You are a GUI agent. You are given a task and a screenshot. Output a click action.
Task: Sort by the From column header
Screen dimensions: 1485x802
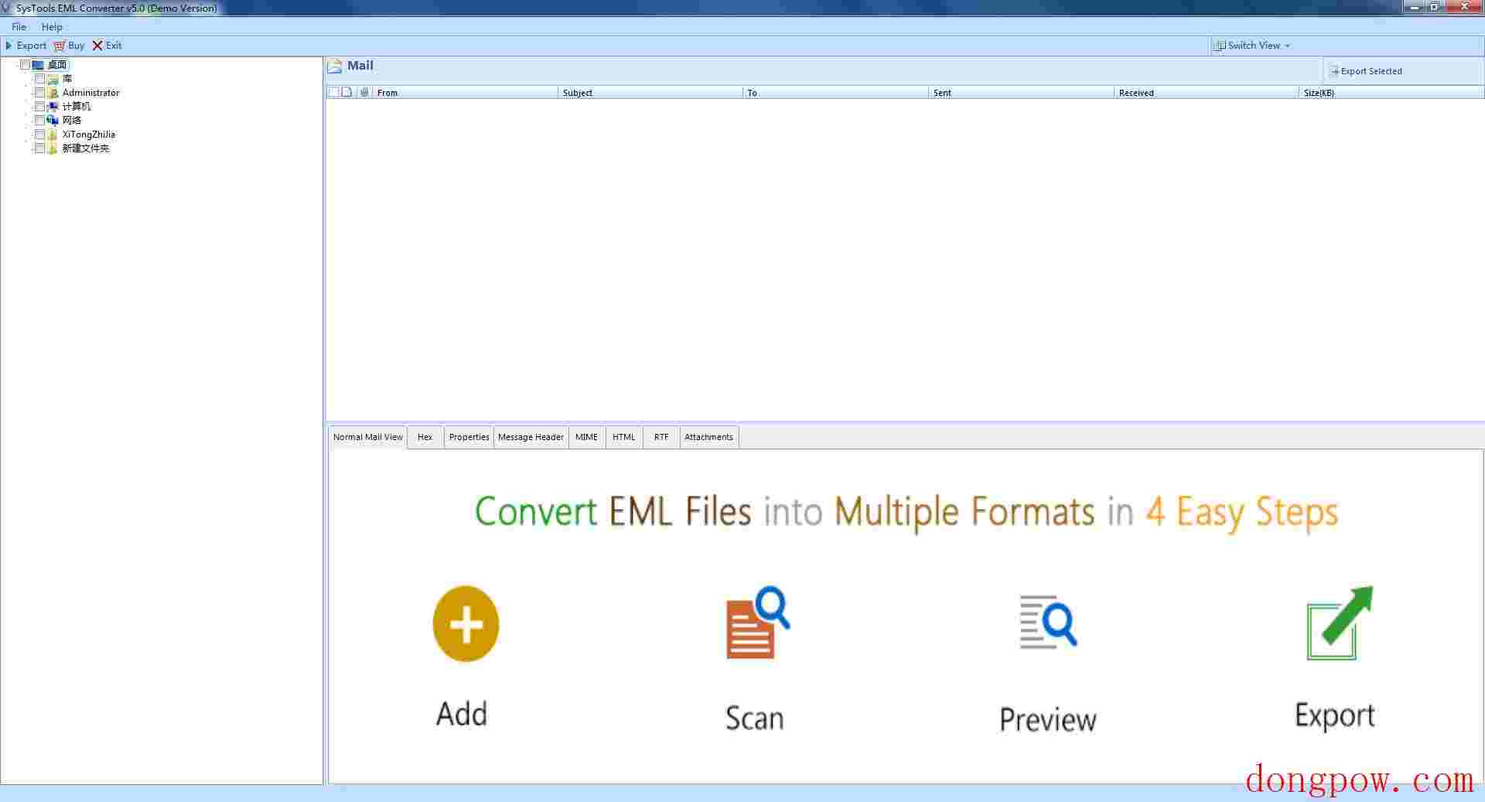465,93
